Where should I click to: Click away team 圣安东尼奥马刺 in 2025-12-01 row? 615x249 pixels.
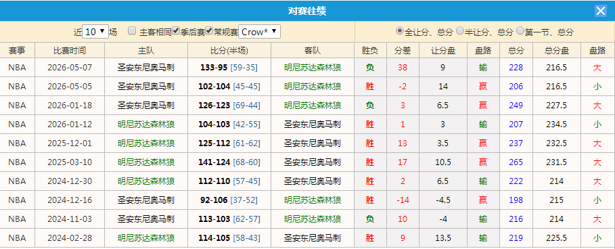pos(313,143)
